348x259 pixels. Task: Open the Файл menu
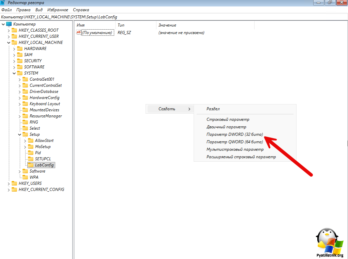(x=6, y=10)
